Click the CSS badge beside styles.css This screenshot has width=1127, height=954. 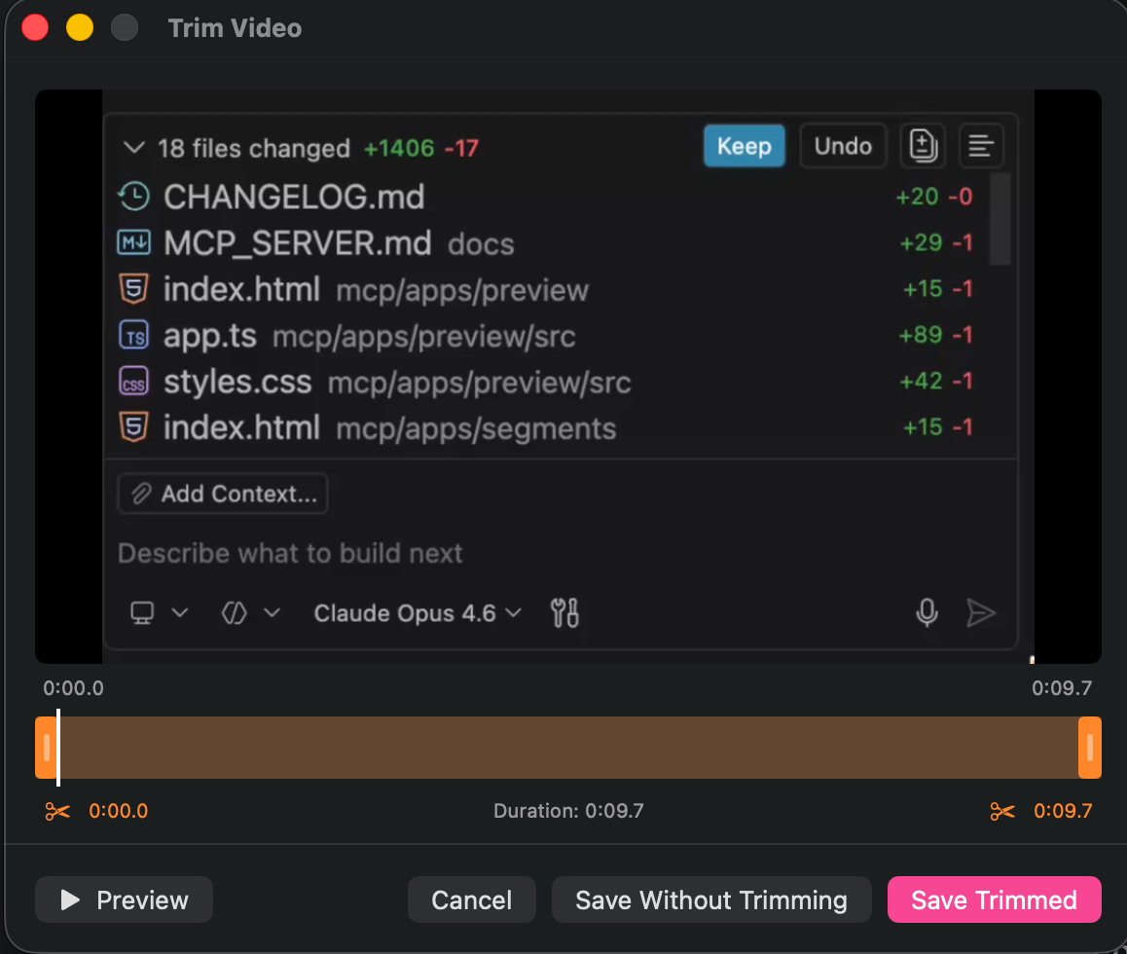(x=134, y=381)
